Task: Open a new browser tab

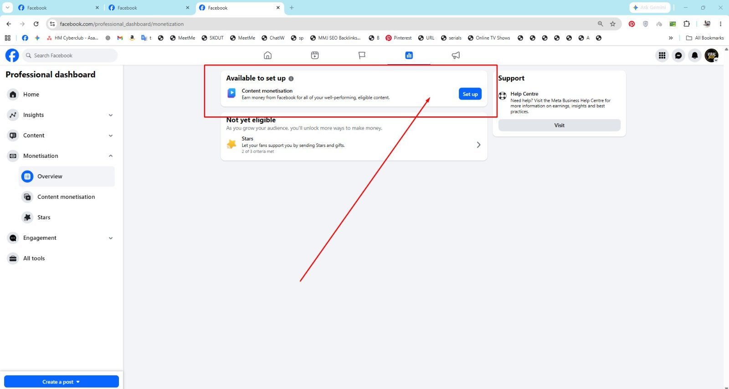Action: pyautogui.click(x=292, y=8)
